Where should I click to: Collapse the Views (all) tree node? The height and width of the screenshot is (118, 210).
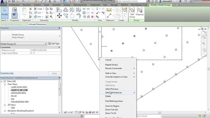pyautogui.click(x=2, y=81)
